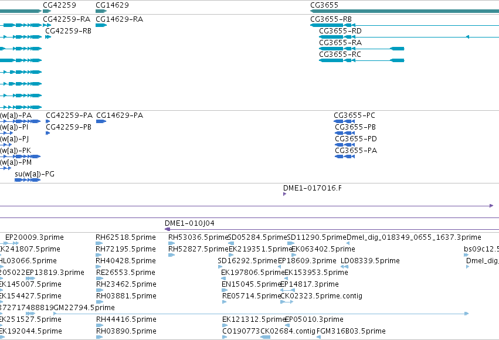
Task: Select EST RH62518.5prime
Action: 125,237
